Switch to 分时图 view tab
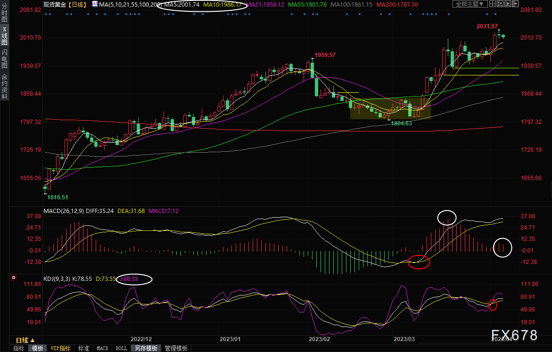The width and height of the screenshot is (552, 352). click(x=4, y=14)
